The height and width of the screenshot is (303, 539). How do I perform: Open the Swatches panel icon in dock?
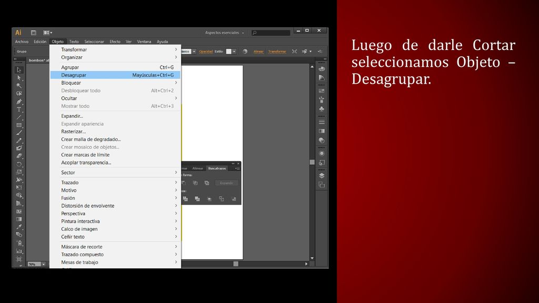pyautogui.click(x=322, y=90)
